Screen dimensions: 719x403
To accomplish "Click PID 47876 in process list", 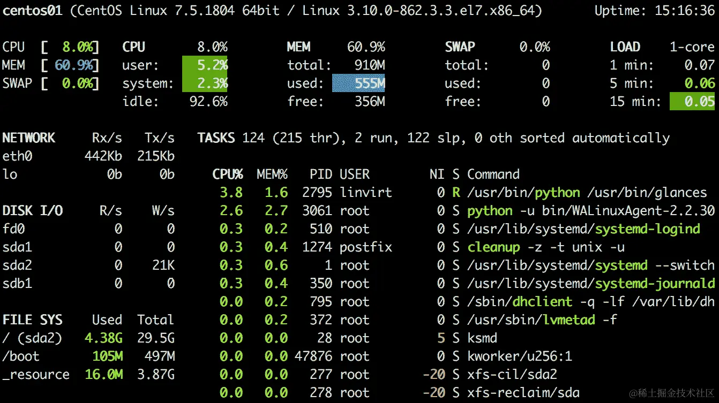I will tap(313, 356).
